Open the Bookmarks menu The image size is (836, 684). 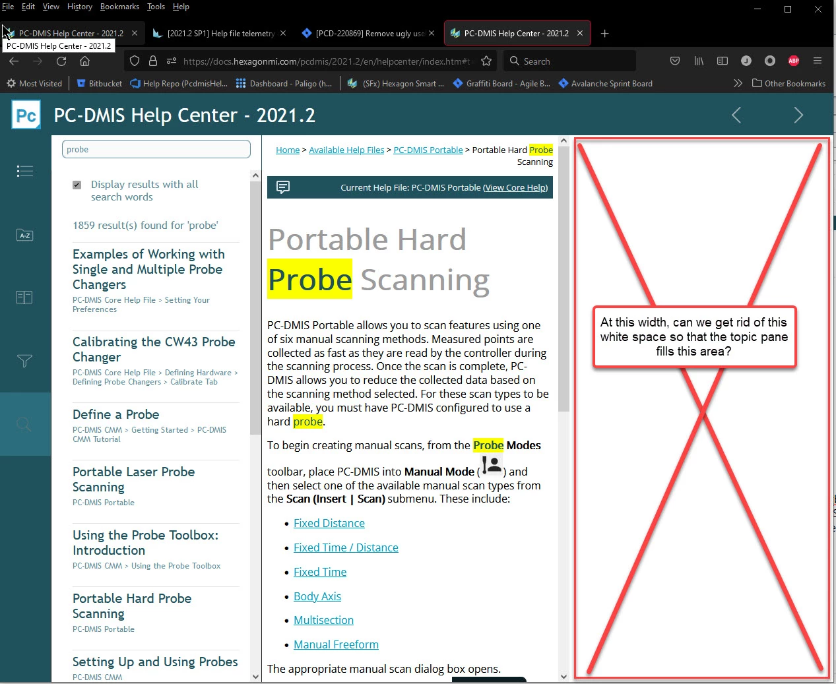pyautogui.click(x=119, y=7)
